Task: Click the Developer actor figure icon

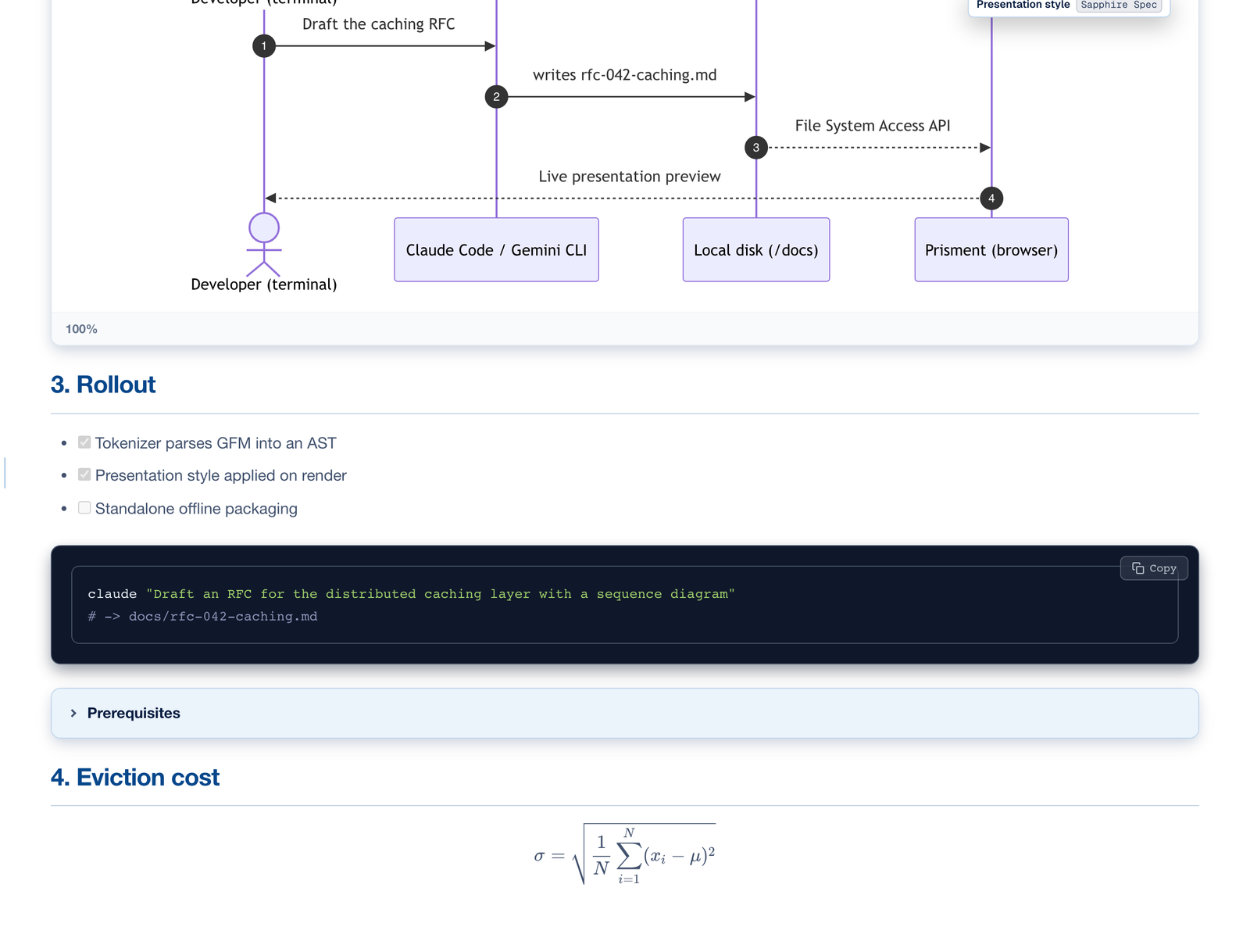Action: click(x=264, y=245)
